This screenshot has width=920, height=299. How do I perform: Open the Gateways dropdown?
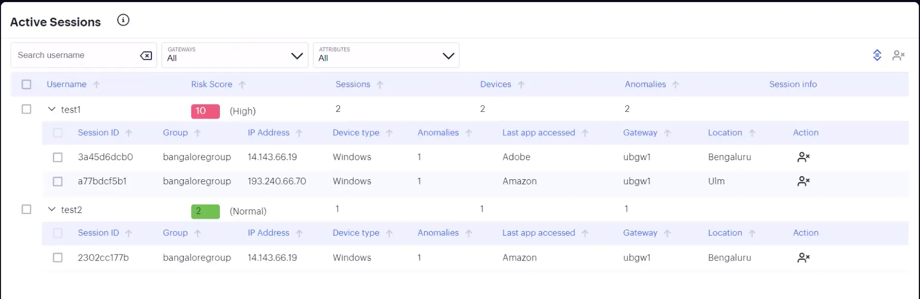pyautogui.click(x=235, y=55)
